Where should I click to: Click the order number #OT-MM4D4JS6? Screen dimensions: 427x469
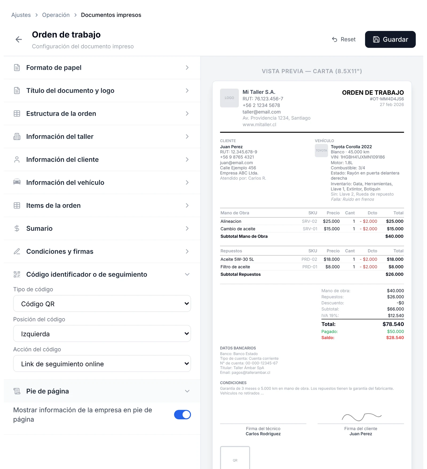click(387, 99)
